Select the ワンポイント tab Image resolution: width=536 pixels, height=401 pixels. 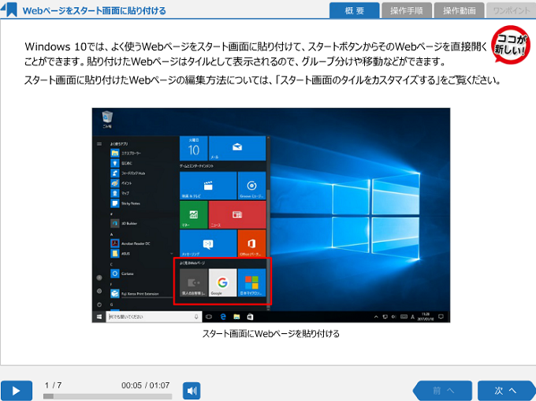(x=511, y=10)
